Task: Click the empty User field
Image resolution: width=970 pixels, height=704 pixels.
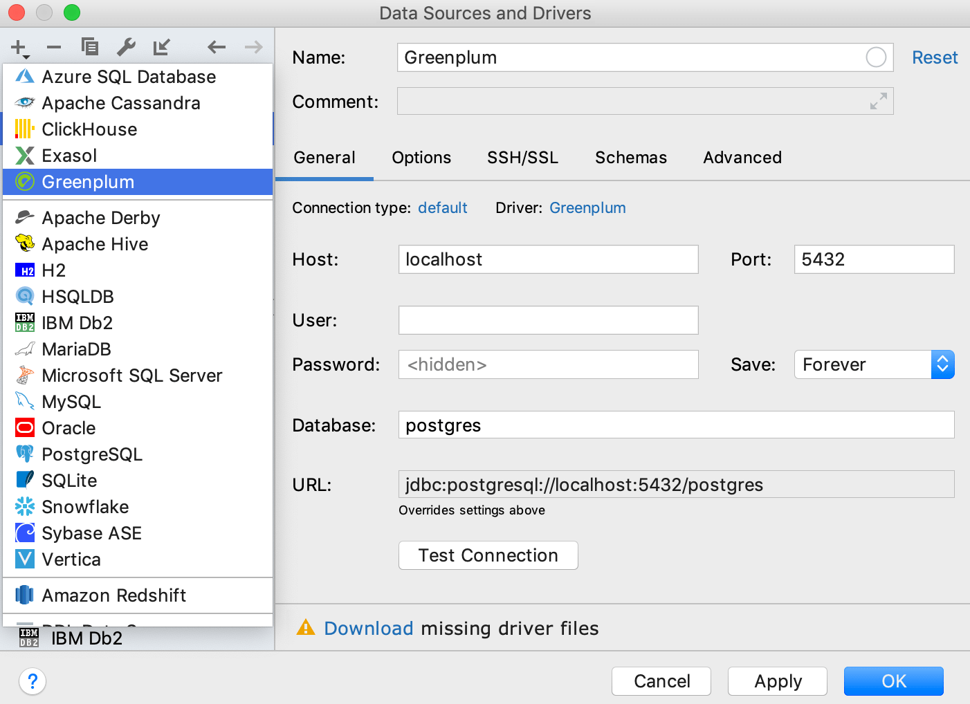Action: coord(549,320)
